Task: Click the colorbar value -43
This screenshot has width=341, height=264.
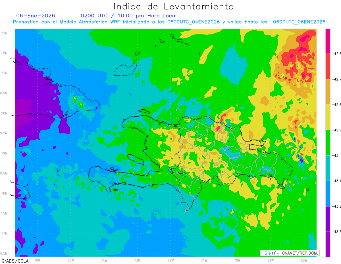Action: click(335, 155)
